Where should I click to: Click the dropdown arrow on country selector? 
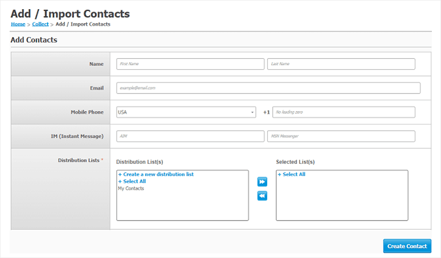point(252,112)
